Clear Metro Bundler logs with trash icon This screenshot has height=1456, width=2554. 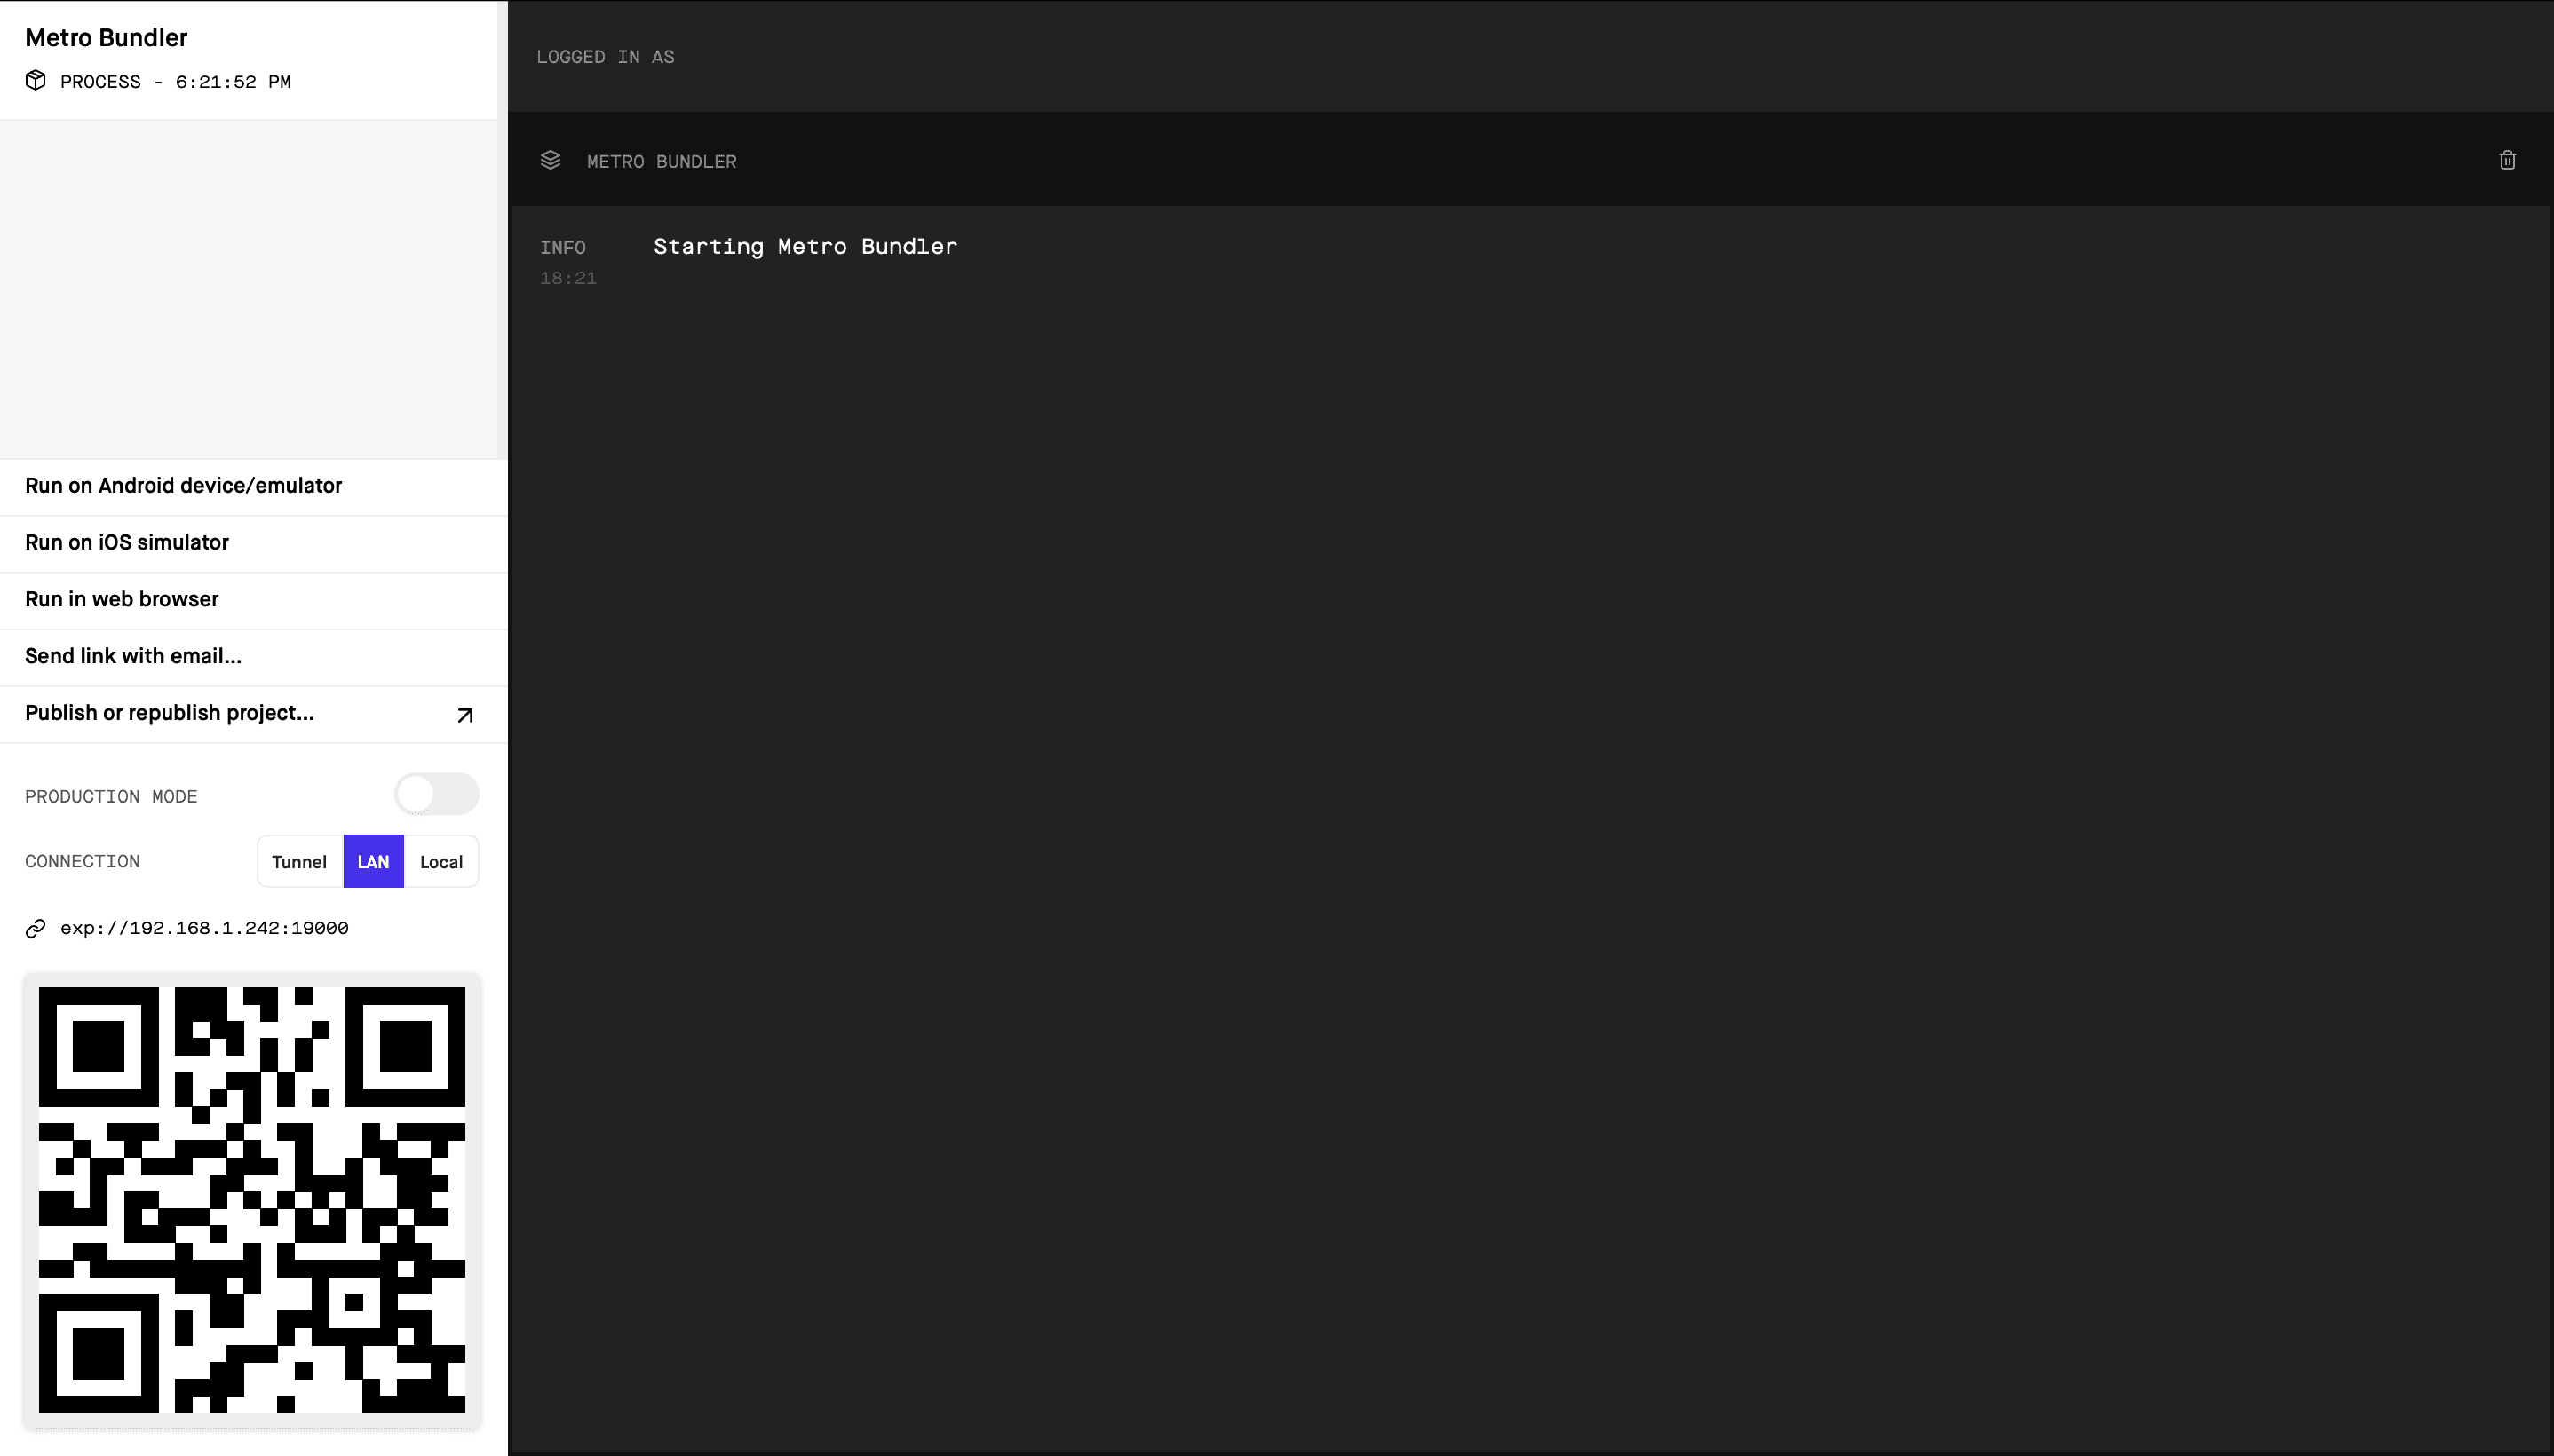click(x=2508, y=160)
